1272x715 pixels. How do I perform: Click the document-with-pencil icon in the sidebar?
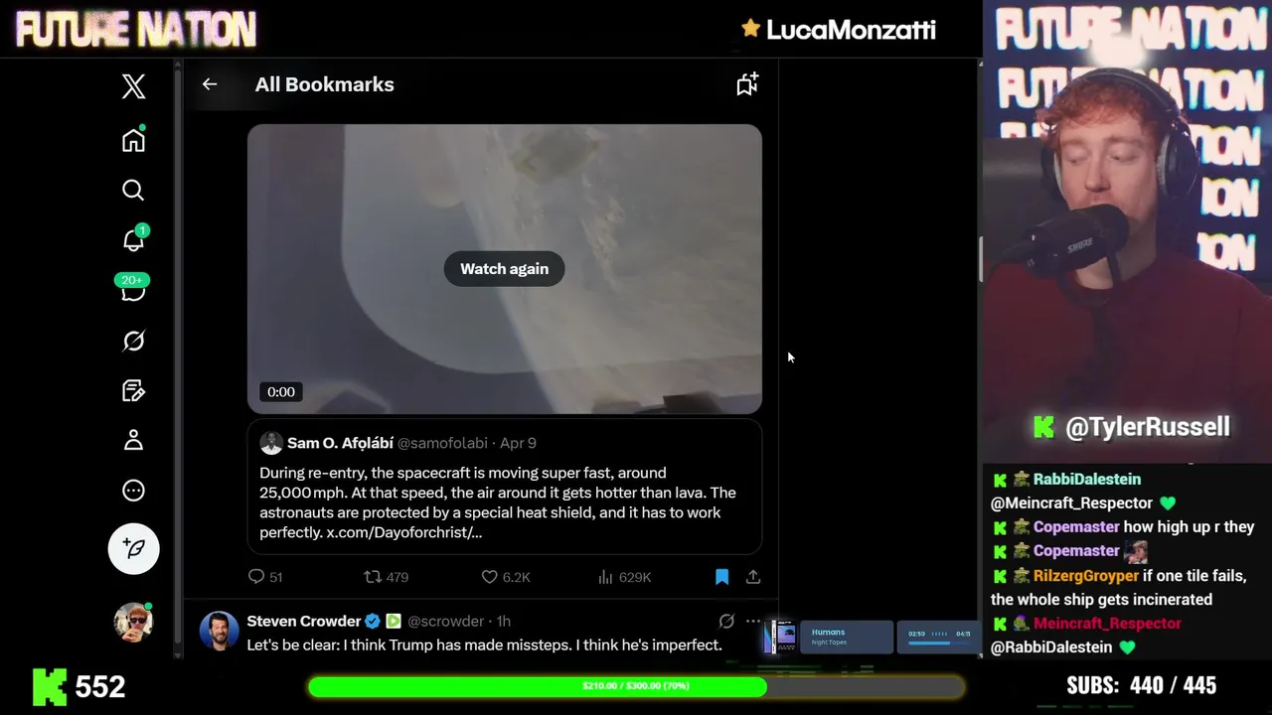(133, 390)
